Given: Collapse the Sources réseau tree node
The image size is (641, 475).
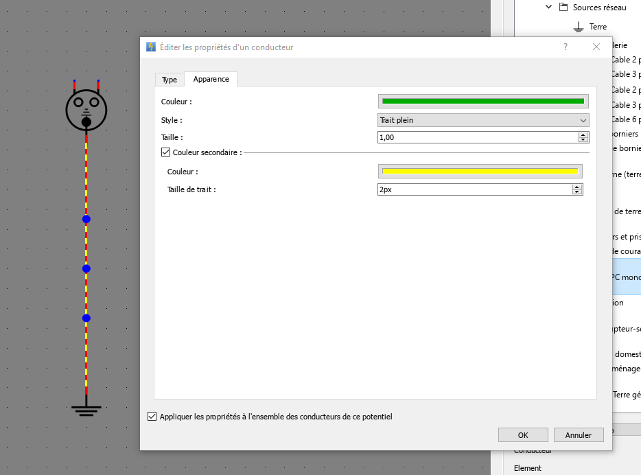Looking at the screenshot, I should coord(548,8).
